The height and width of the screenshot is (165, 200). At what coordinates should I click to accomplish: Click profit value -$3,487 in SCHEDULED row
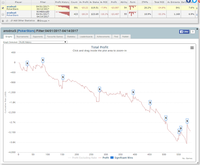tap(115, 14)
